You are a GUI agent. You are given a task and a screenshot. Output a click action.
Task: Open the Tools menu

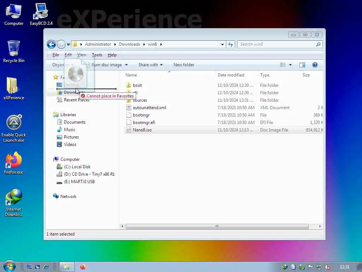(x=97, y=55)
